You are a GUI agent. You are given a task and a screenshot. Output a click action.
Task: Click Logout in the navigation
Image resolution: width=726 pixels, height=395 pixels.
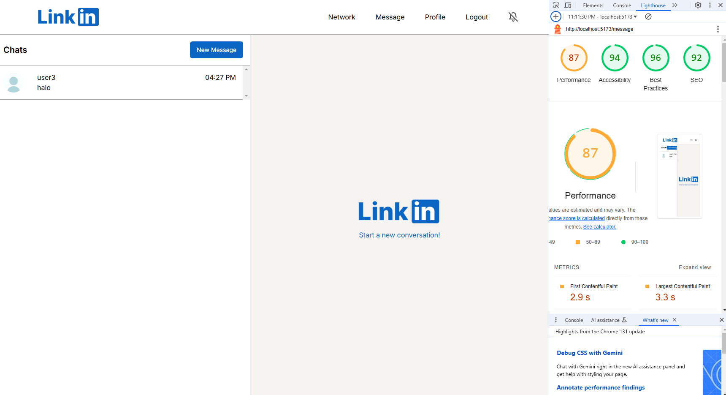click(x=477, y=17)
